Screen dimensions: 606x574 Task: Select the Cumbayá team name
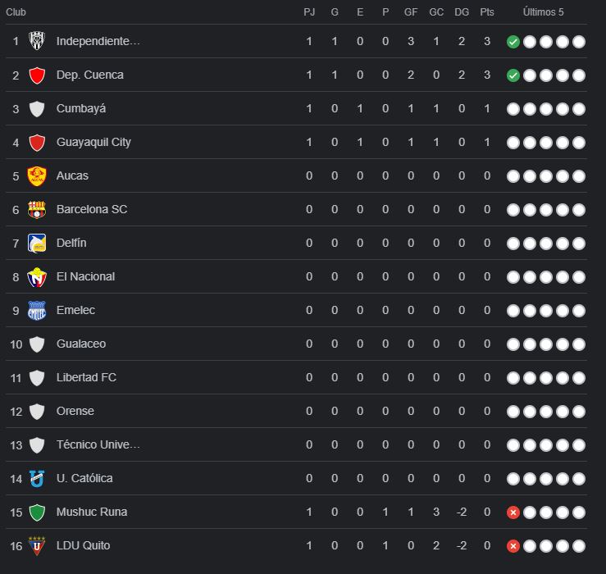81,108
